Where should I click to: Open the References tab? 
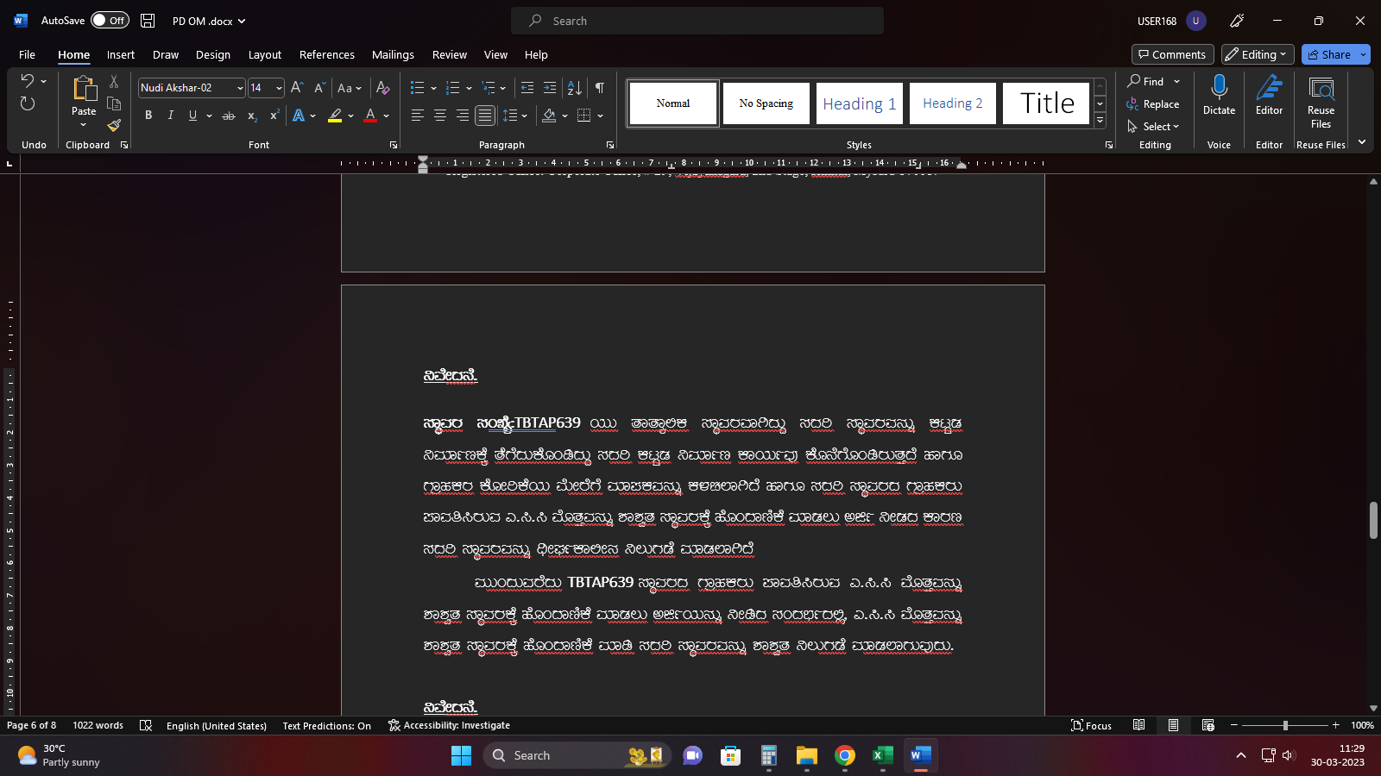(x=327, y=54)
